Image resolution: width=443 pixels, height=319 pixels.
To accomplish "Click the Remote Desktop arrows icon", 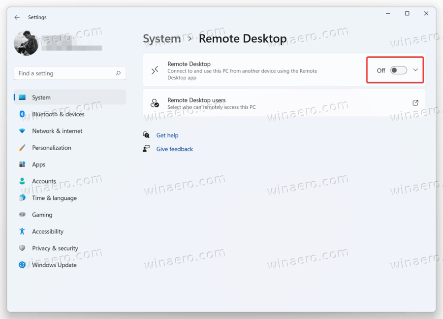I will click(x=155, y=70).
